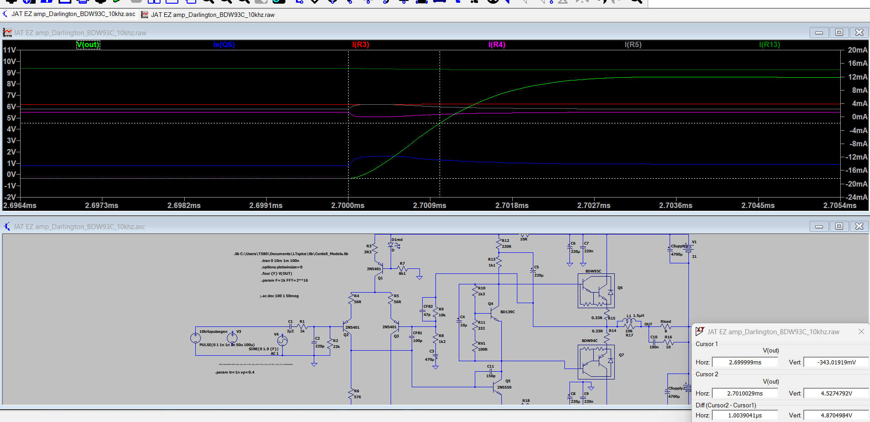Viewport: 870px width, 422px height.
Task: Select the ;.ac dec 100 1 50meg comment
Action: (279, 296)
